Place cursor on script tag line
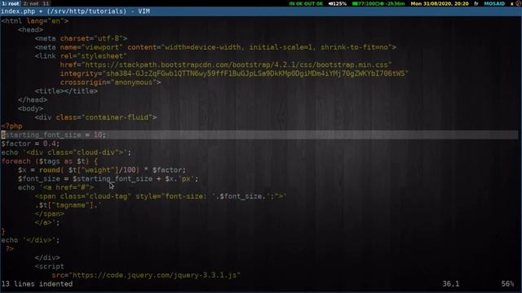The image size is (522, 293). click(49, 266)
